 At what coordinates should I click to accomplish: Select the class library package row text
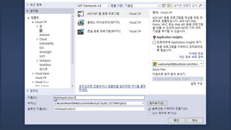point(104,22)
